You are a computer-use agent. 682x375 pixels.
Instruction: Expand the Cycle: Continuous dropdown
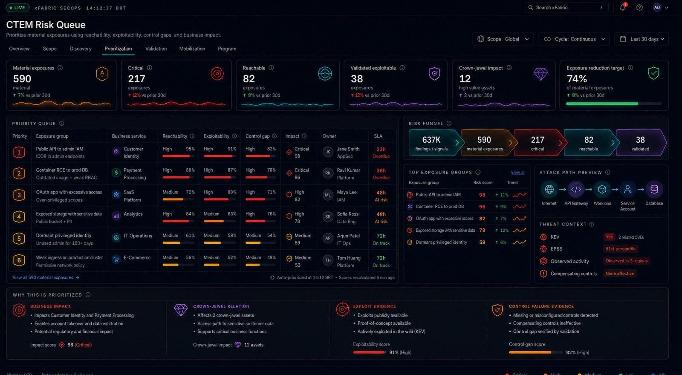(x=574, y=39)
